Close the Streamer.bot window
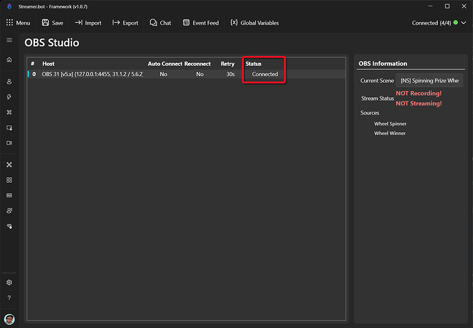The width and height of the screenshot is (473, 328). [x=464, y=6]
